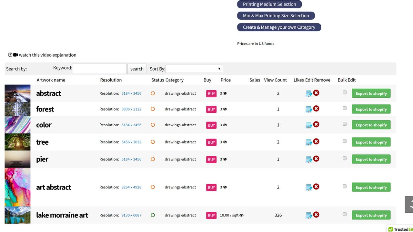The width and height of the screenshot is (413, 232).
Task: Click the orange status circle for art abstract
Action: point(153,187)
